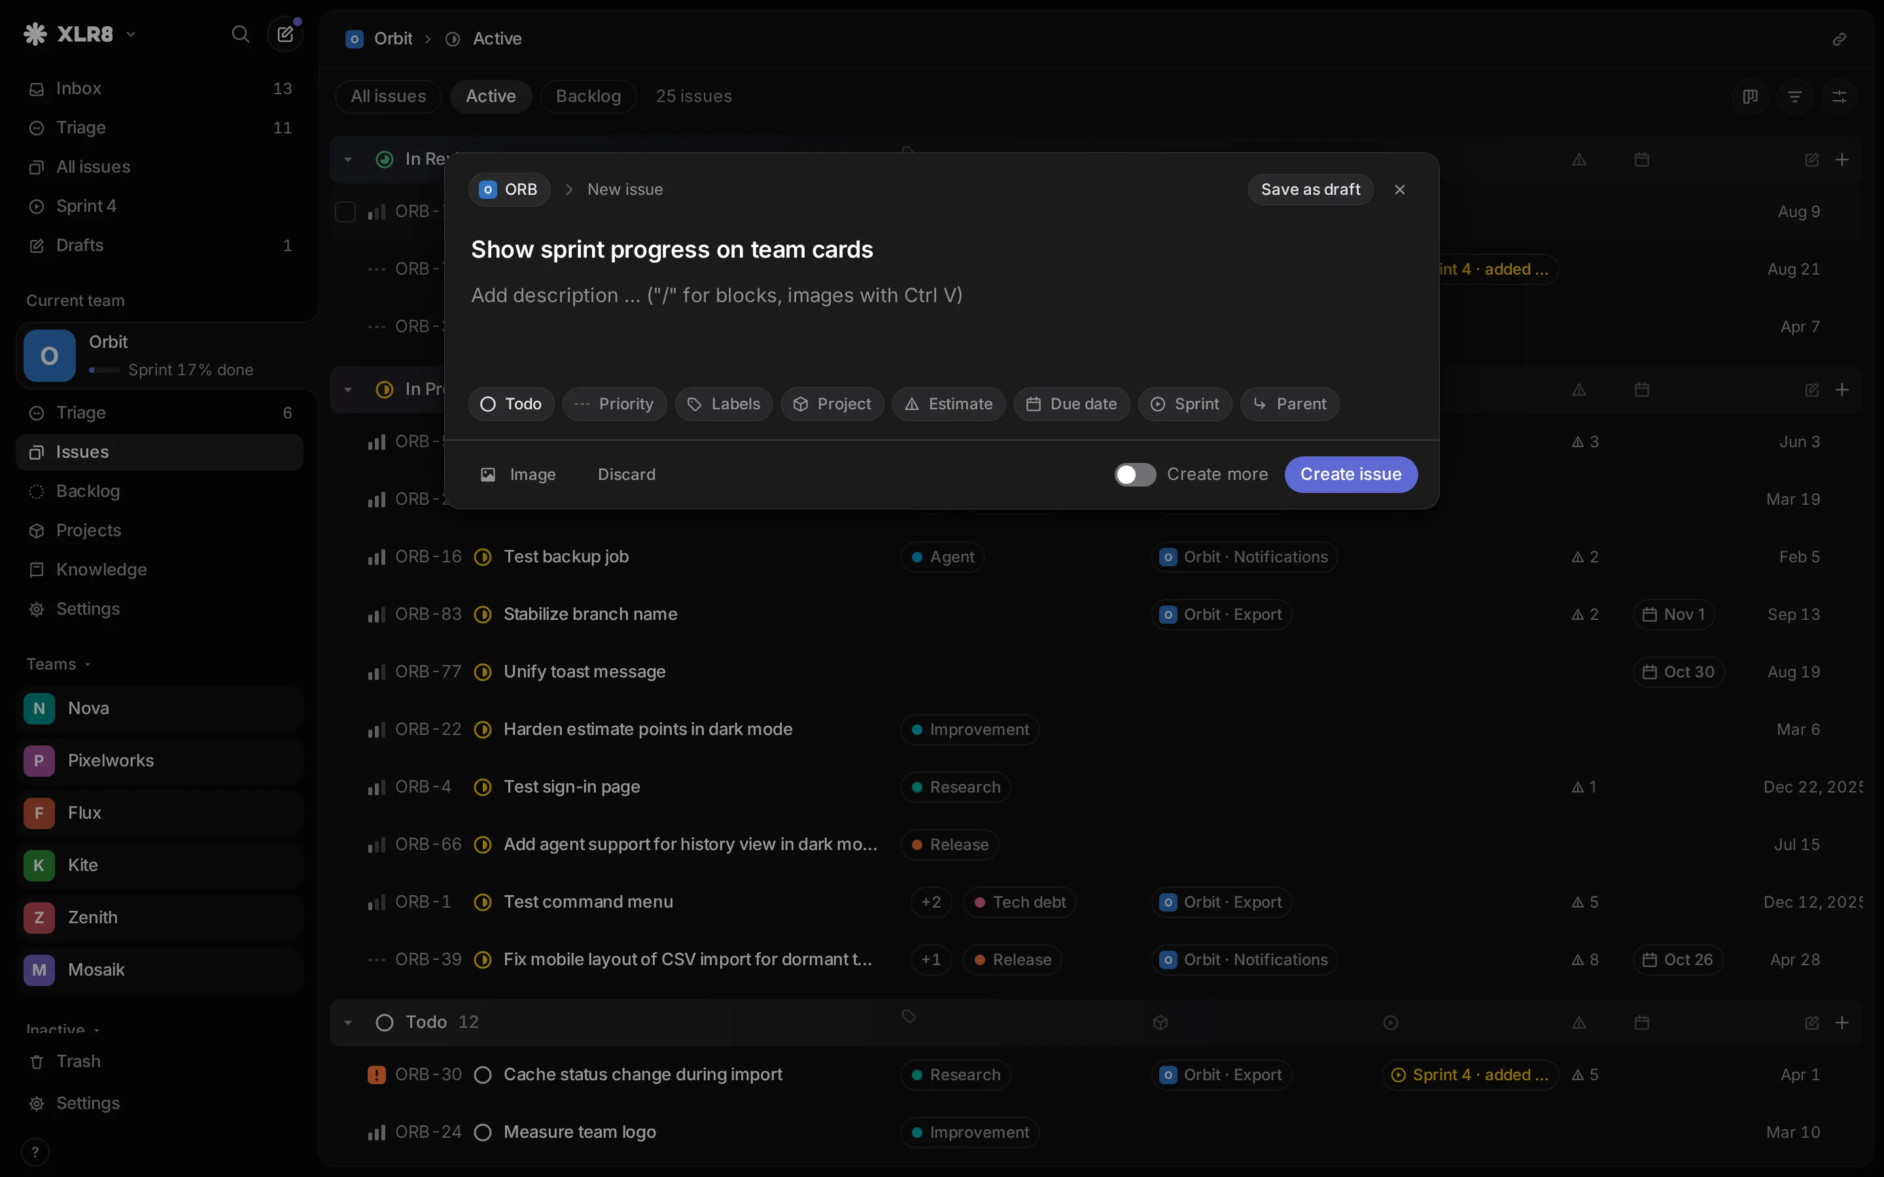The image size is (1884, 1177).
Task: Open the search icon in sidebar
Action: click(241, 34)
